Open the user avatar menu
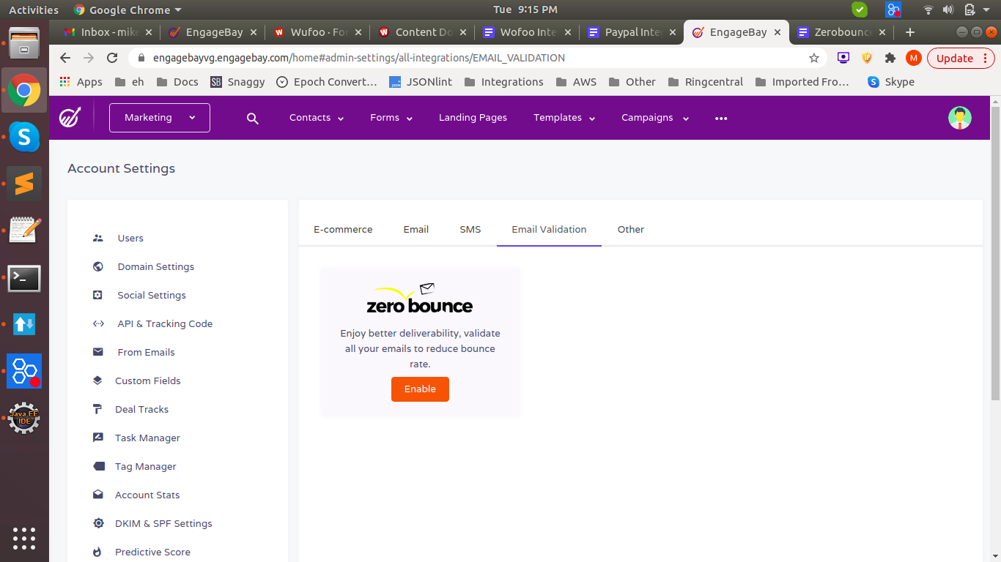1001x562 pixels. (959, 118)
